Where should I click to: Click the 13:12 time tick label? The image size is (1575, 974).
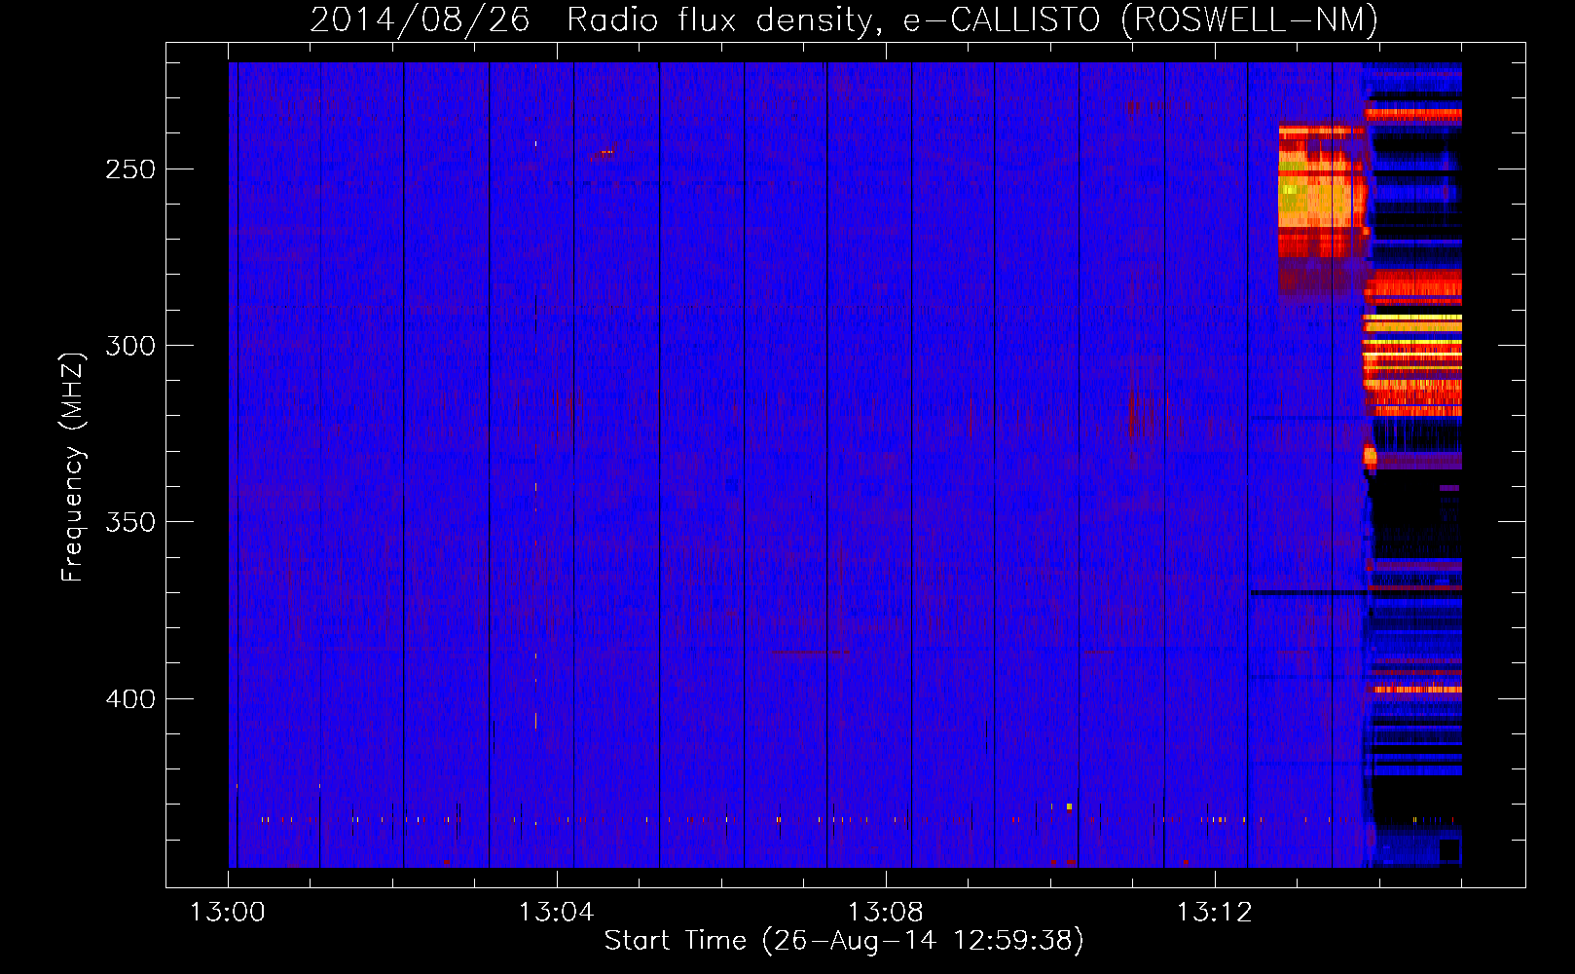[x=1214, y=913]
